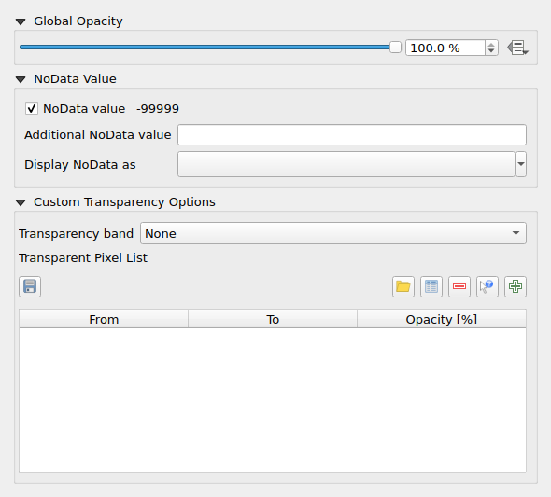Import transparent pixel list from file
Screen dimensions: 551x497
click(x=403, y=286)
